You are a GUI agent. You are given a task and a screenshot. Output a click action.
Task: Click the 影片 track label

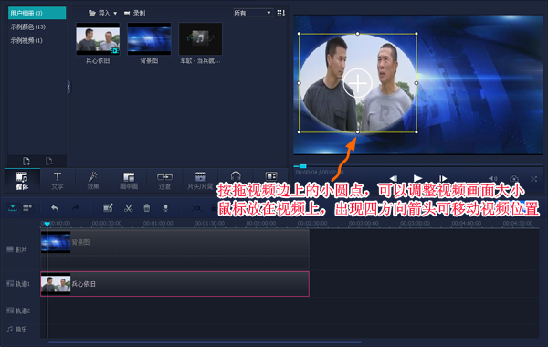click(x=16, y=249)
